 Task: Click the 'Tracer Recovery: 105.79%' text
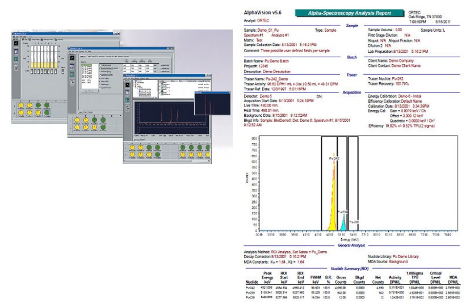tap(388, 84)
